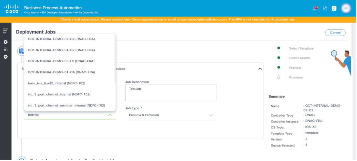Select base_isis_level2_internal (NDFC-102) option
This screenshot has width=357, height=161.
[69, 83]
